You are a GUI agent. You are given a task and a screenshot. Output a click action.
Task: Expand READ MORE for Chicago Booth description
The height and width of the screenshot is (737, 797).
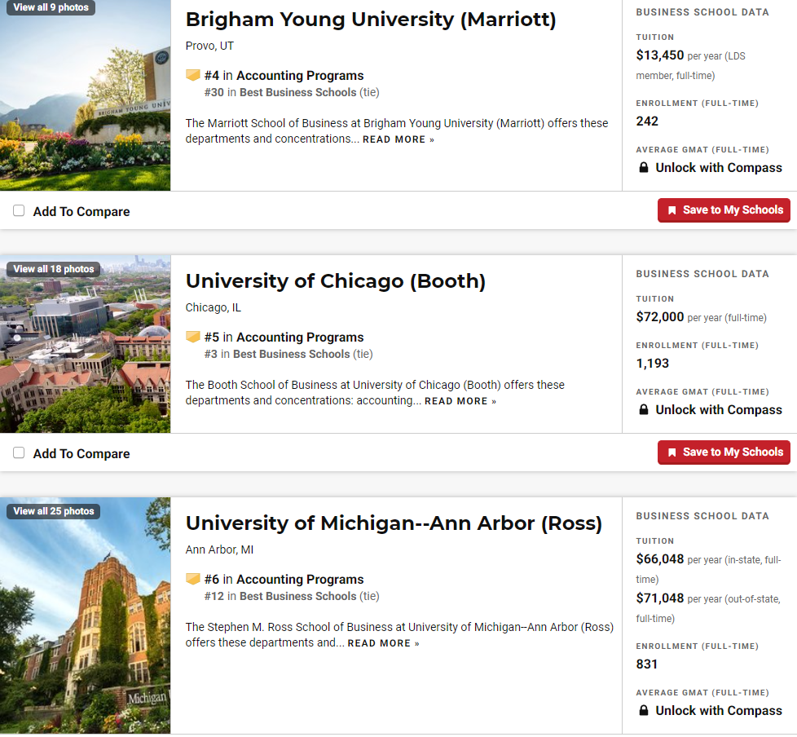(x=460, y=401)
